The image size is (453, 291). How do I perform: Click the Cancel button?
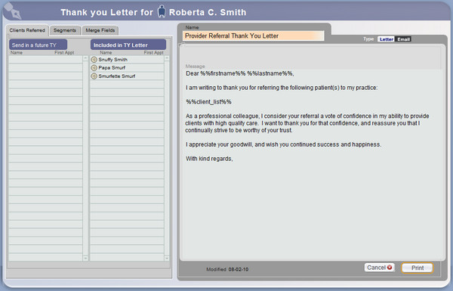coord(379,268)
